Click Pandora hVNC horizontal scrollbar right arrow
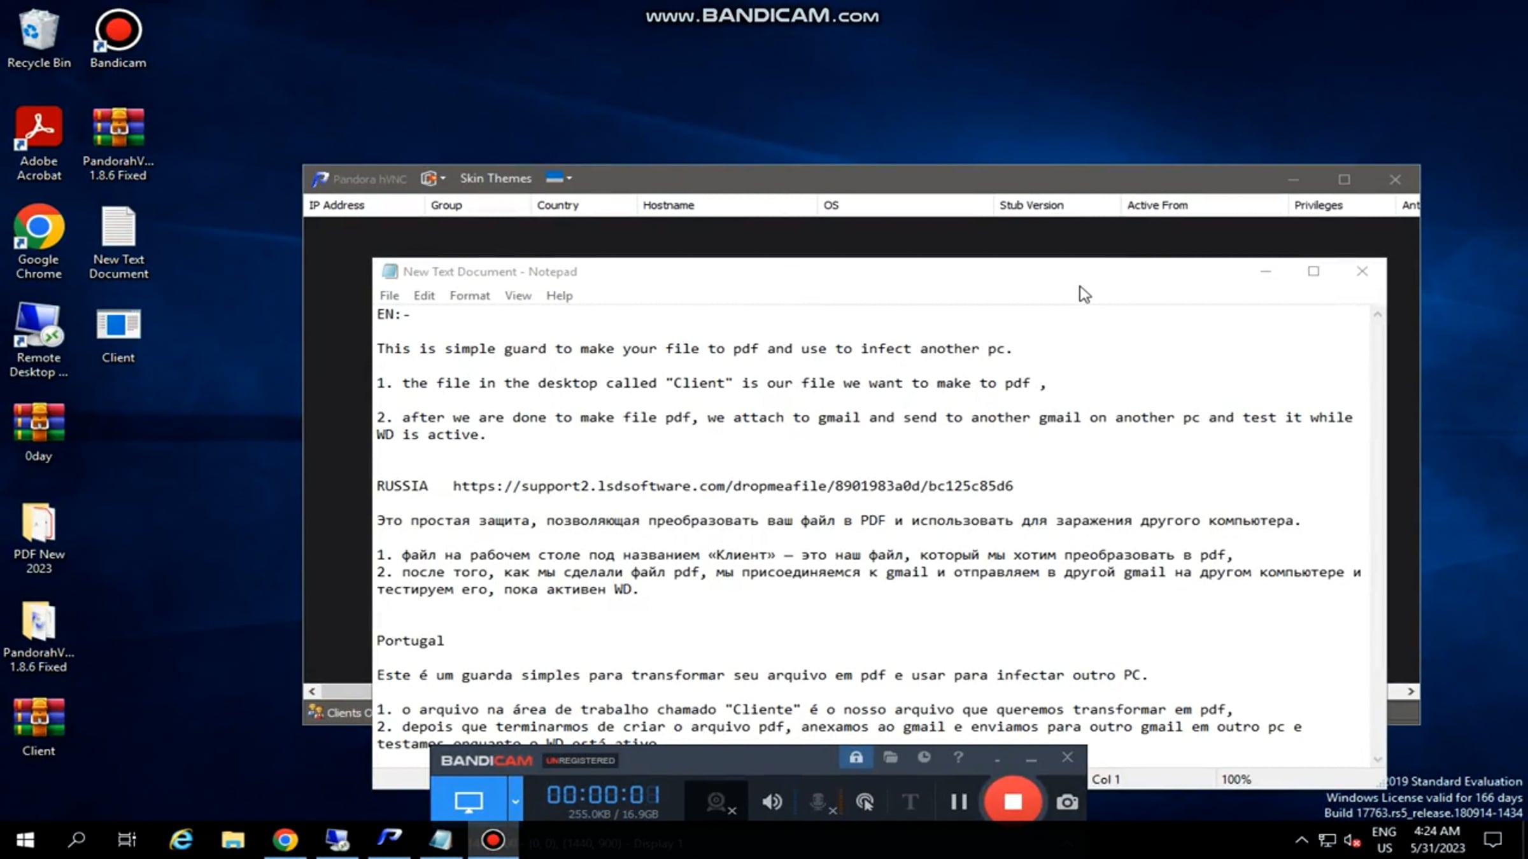Image resolution: width=1528 pixels, height=859 pixels. (1411, 691)
